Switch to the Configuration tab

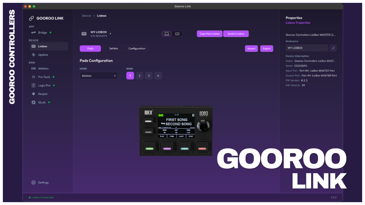click(137, 49)
